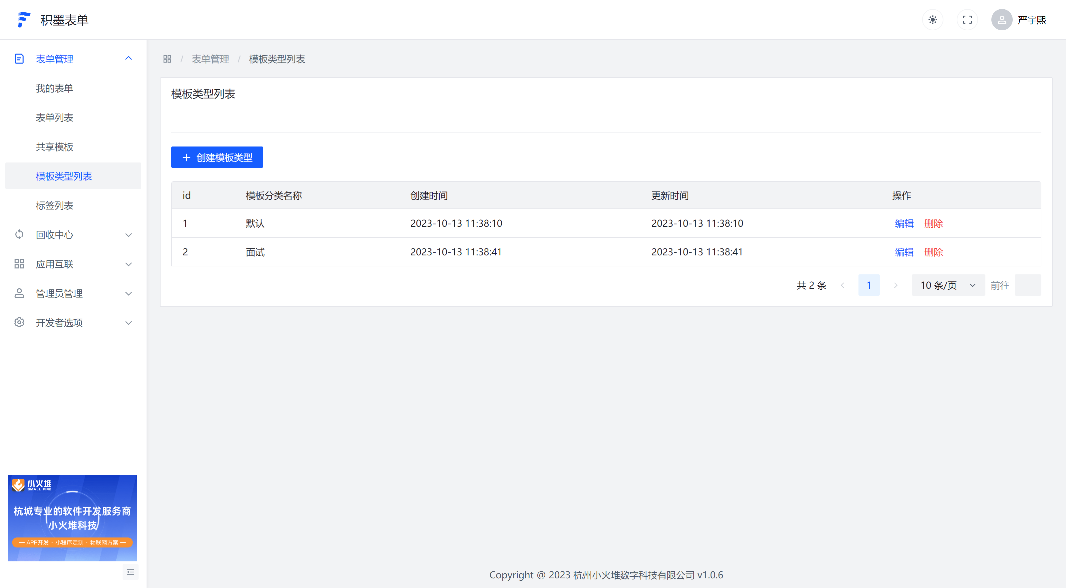Click the breadcrumb home grid icon
This screenshot has height=588, width=1066.
pos(167,59)
